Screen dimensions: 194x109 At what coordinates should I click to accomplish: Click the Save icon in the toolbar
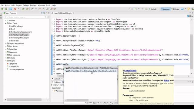2,9
